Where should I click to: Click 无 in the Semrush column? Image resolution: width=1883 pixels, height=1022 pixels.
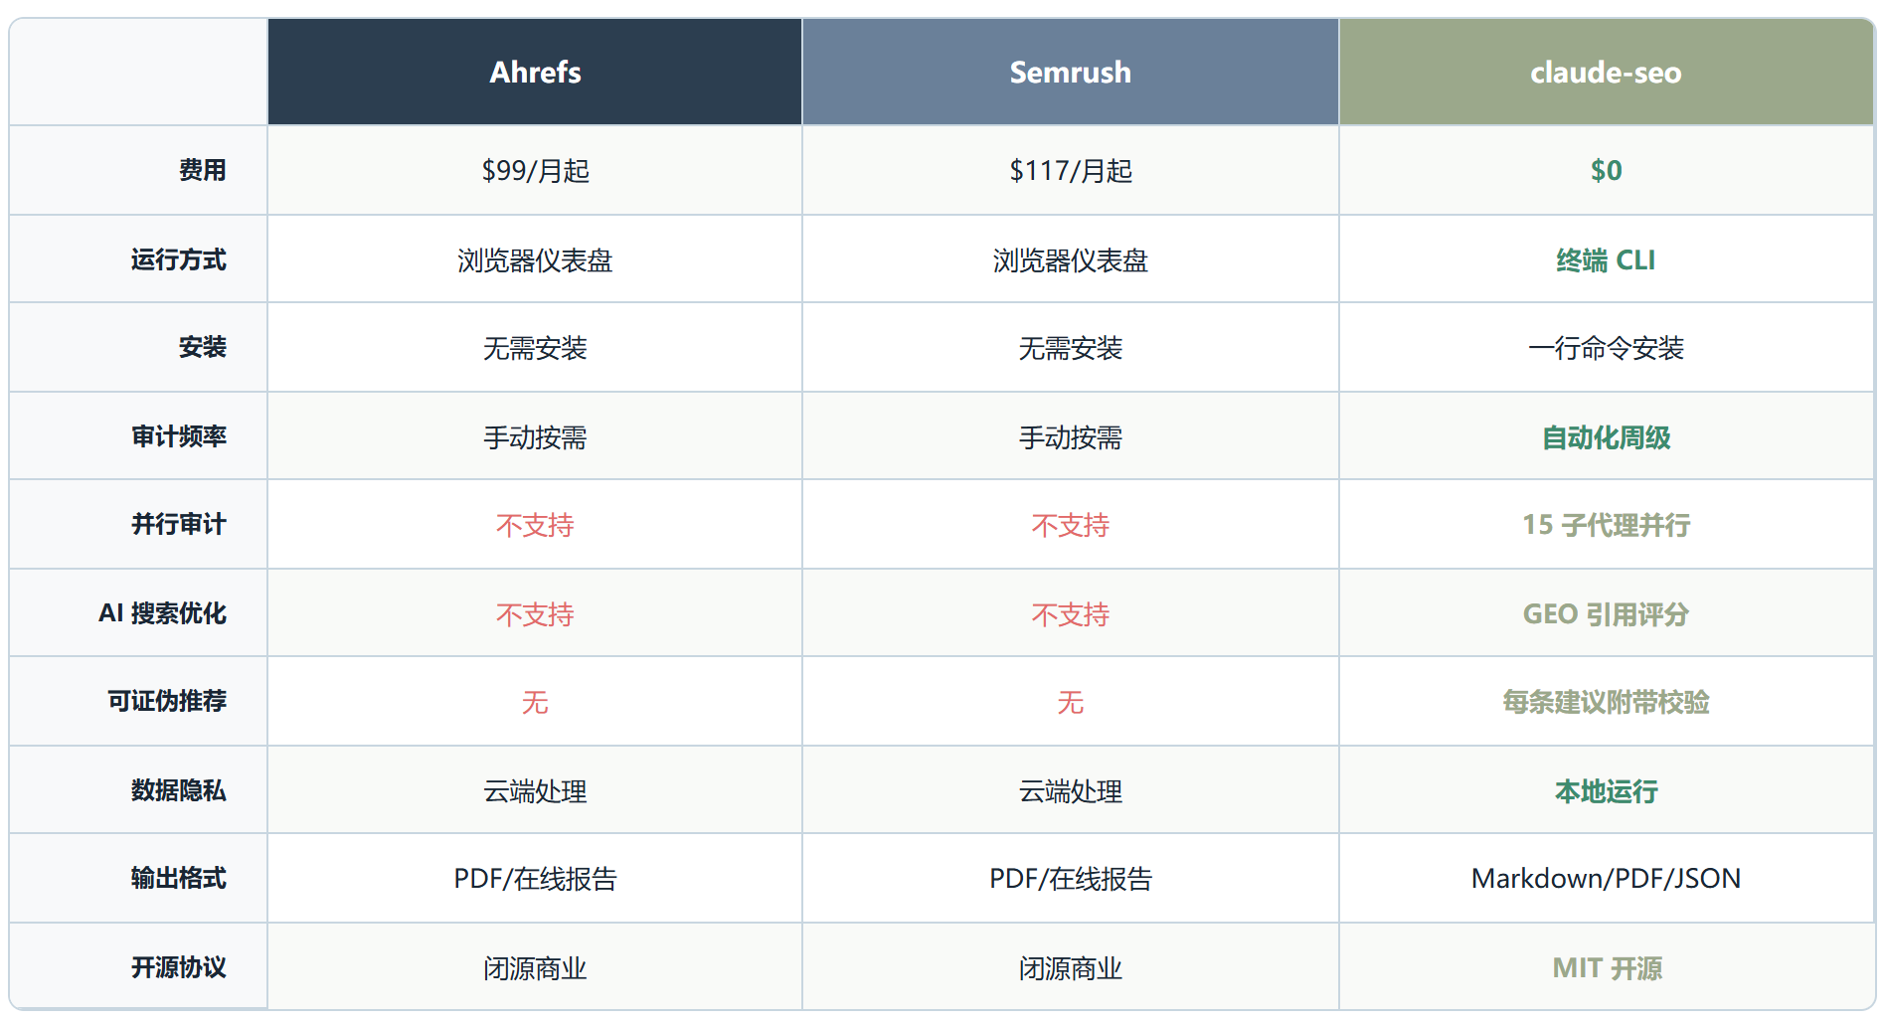[x=1071, y=702]
